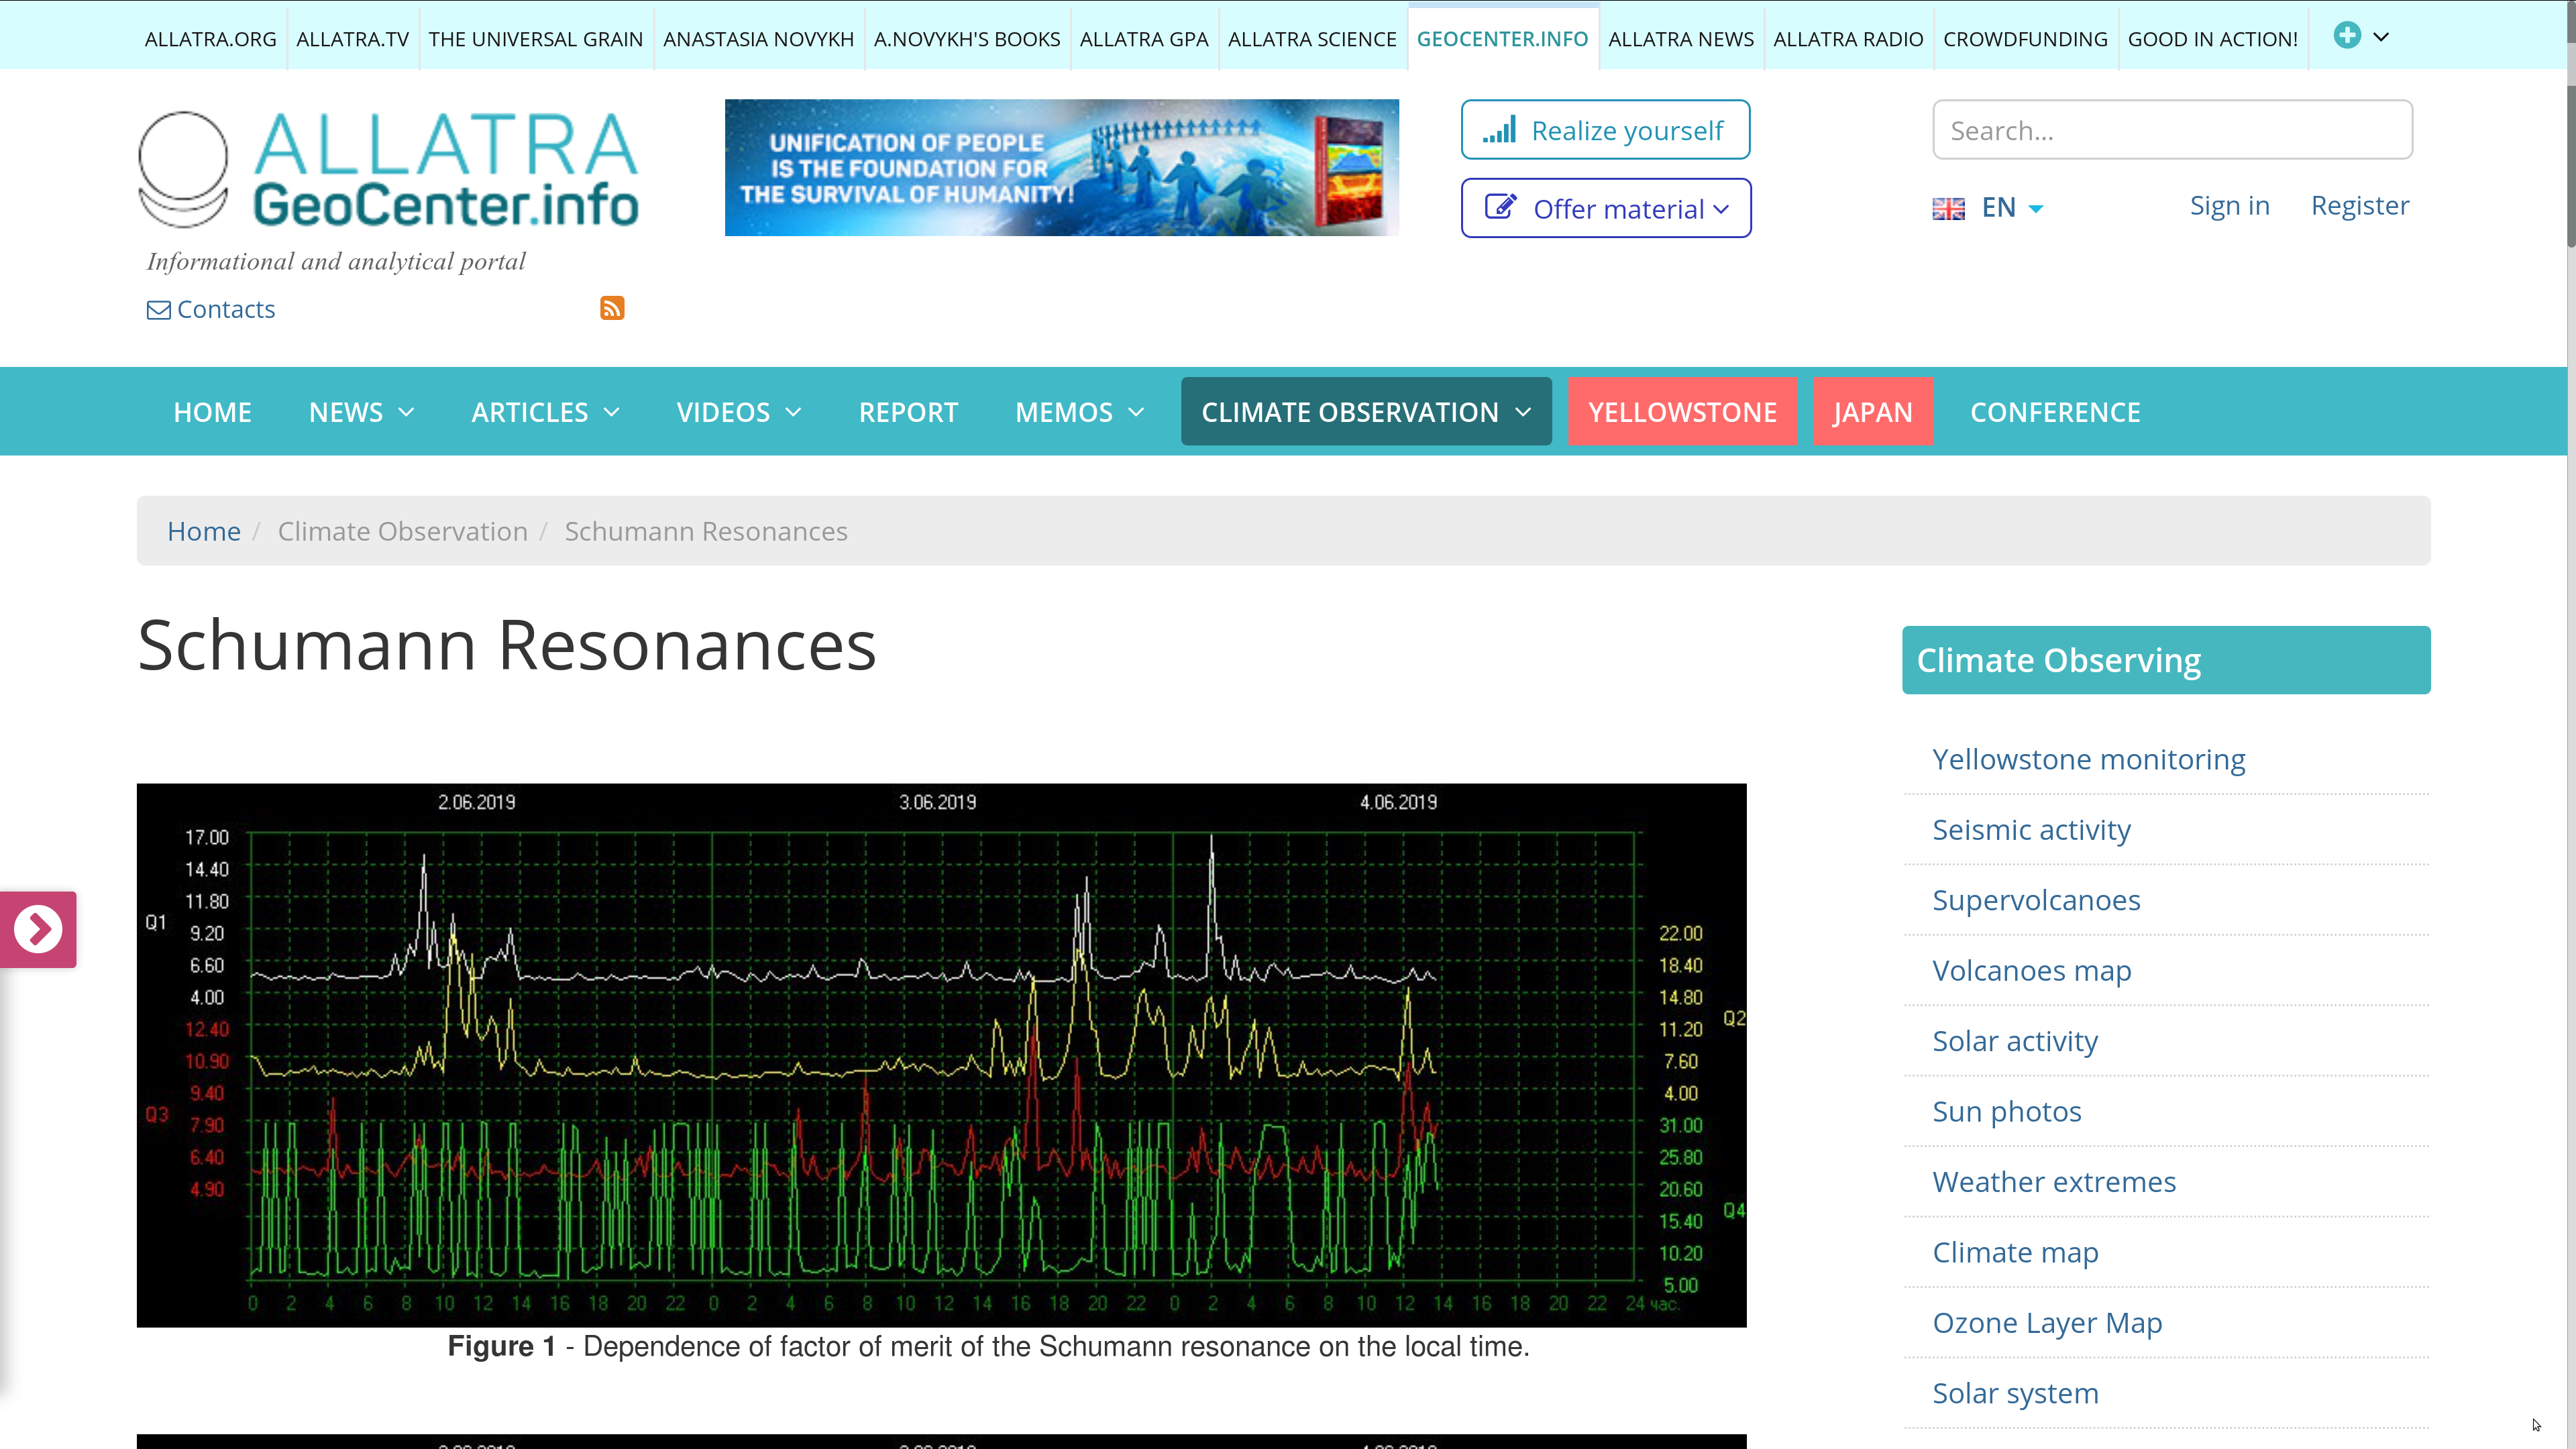Click the green plus icon in top bar
This screenshot has width=2576, height=1449.
point(2347,36)
